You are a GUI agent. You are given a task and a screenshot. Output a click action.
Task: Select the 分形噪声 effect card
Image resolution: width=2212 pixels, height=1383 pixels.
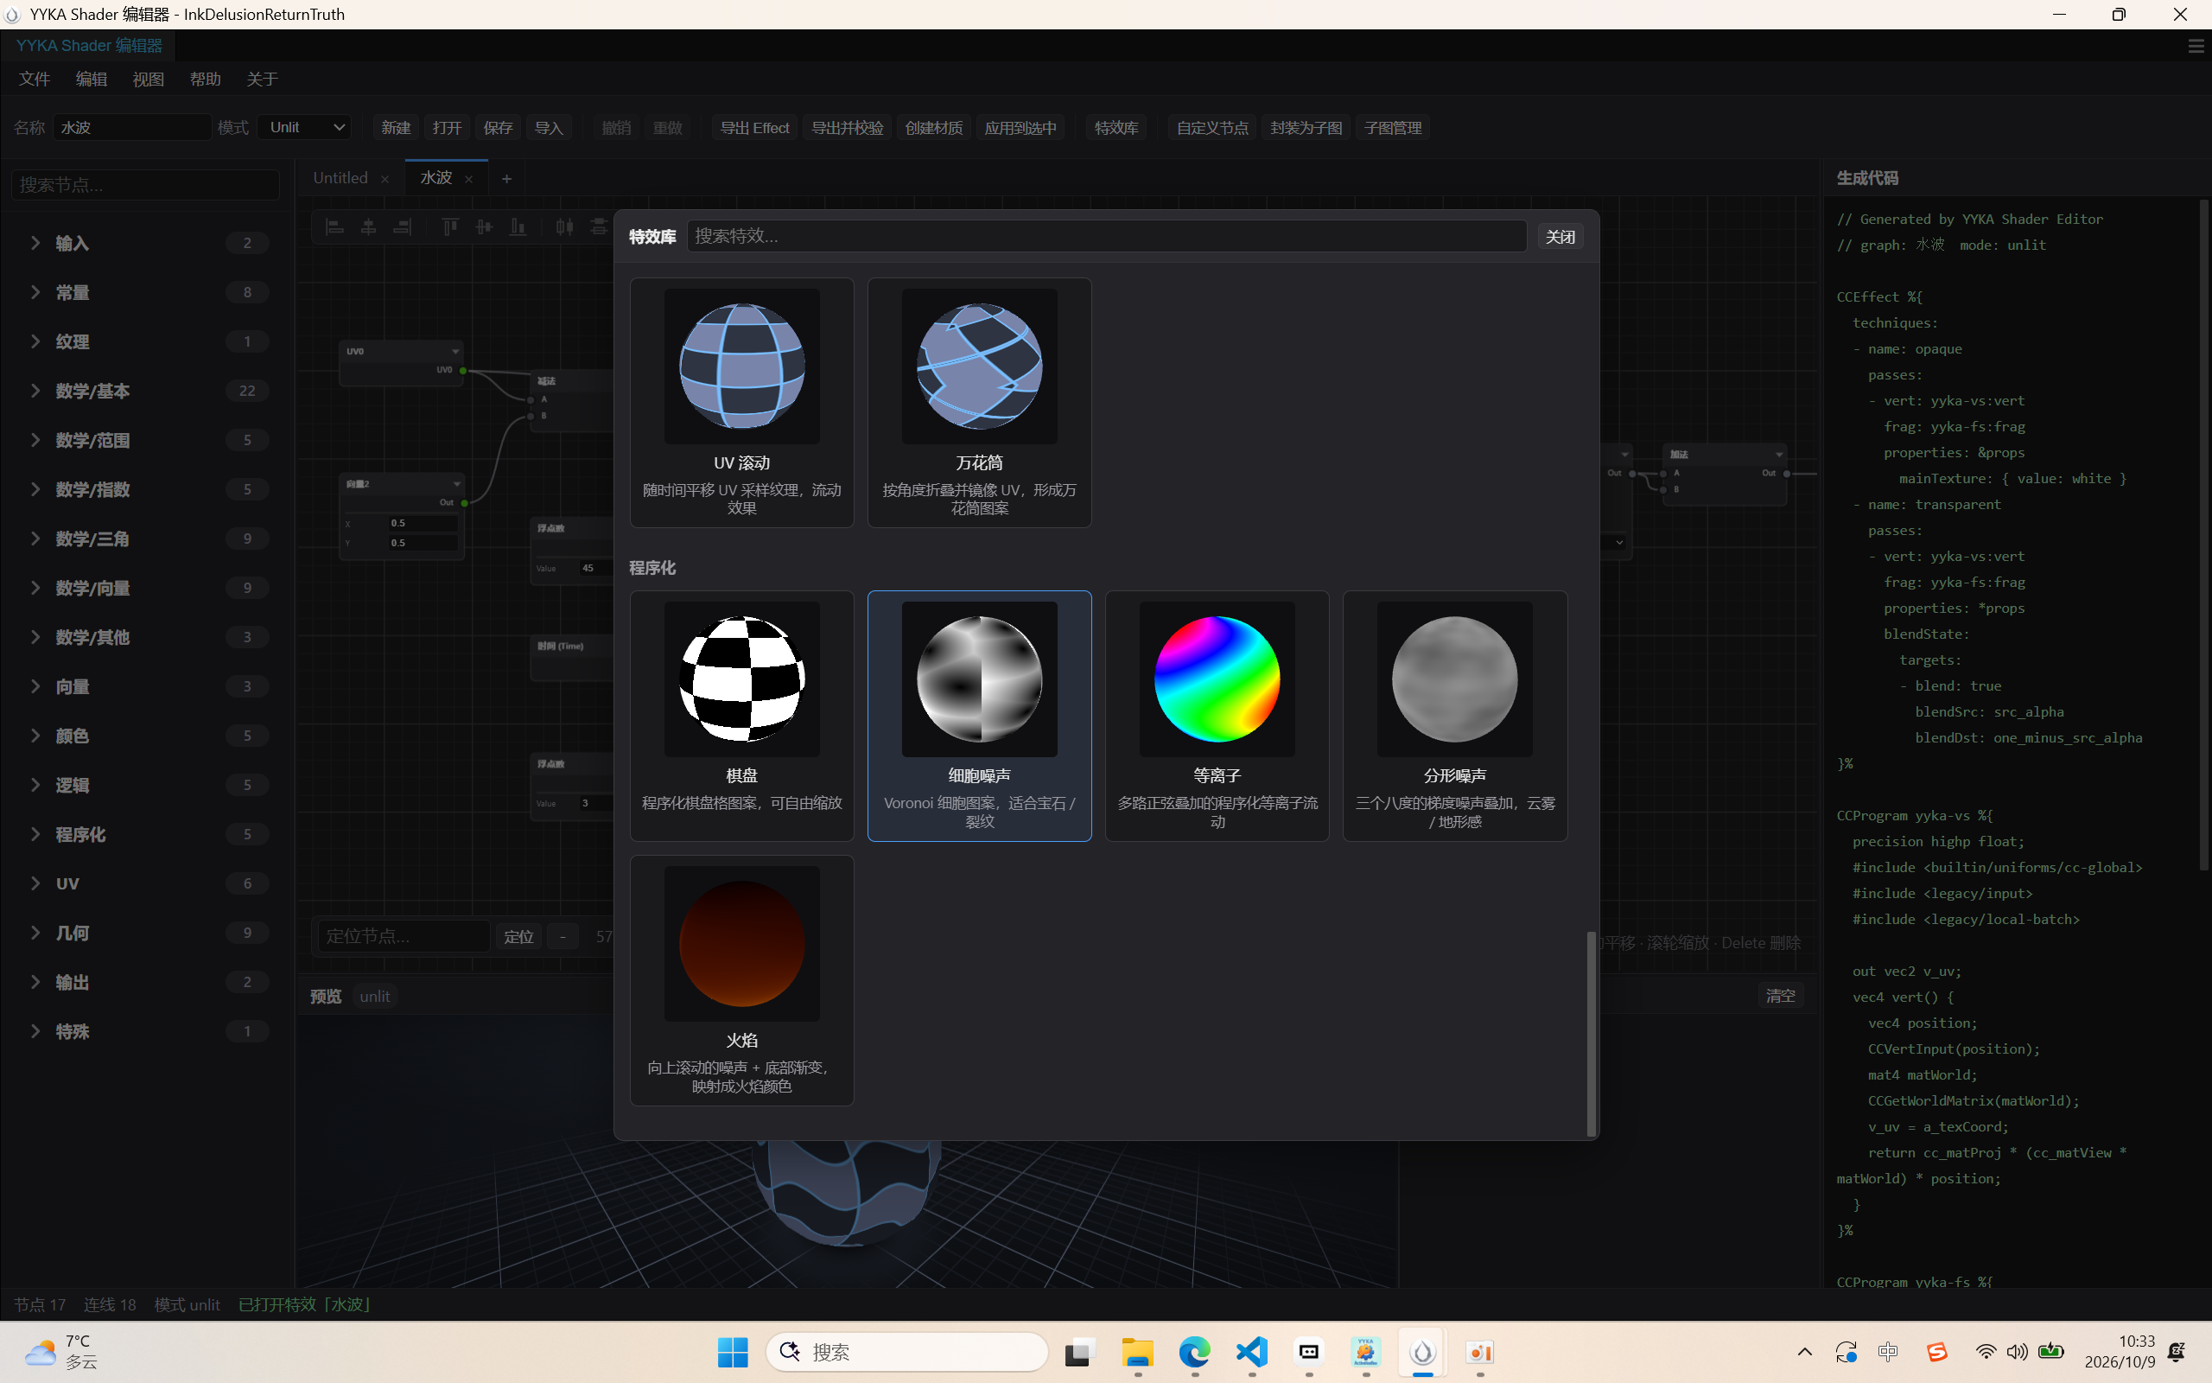click(x=1454, y=716)
